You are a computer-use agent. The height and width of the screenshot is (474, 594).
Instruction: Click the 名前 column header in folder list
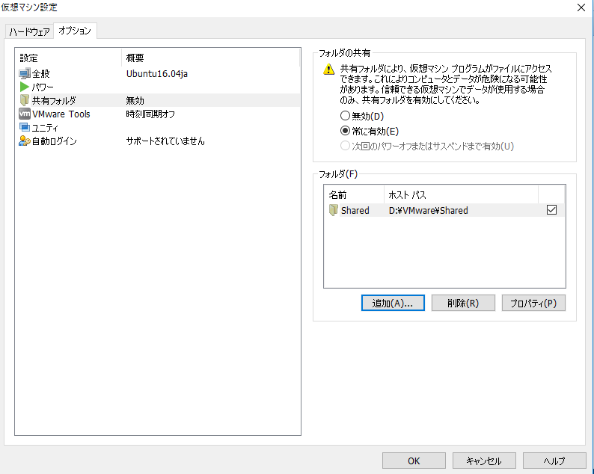pyautogui.click(x=354, y=195)
